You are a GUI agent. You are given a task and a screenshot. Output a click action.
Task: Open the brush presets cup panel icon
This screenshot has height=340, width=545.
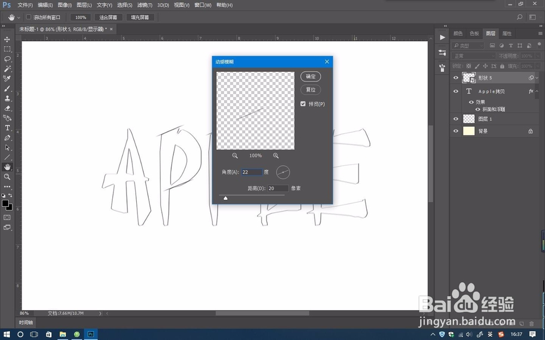[x=442, y=67]
